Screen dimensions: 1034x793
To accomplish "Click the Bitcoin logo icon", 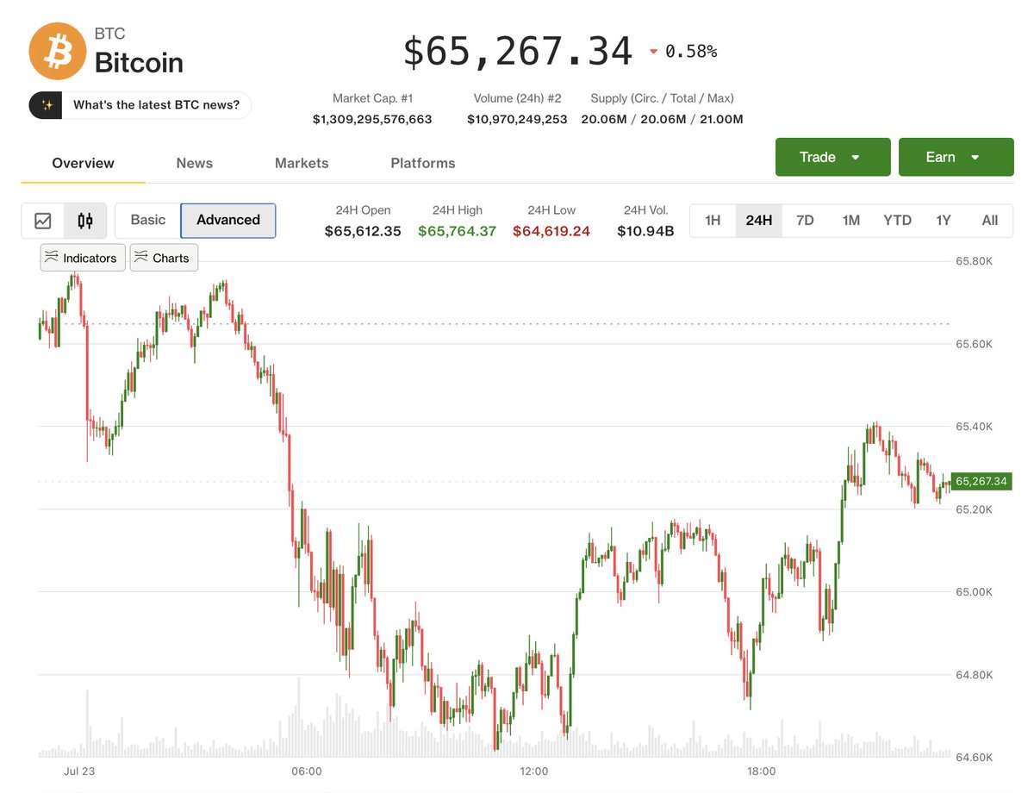I will coord(57,51).
